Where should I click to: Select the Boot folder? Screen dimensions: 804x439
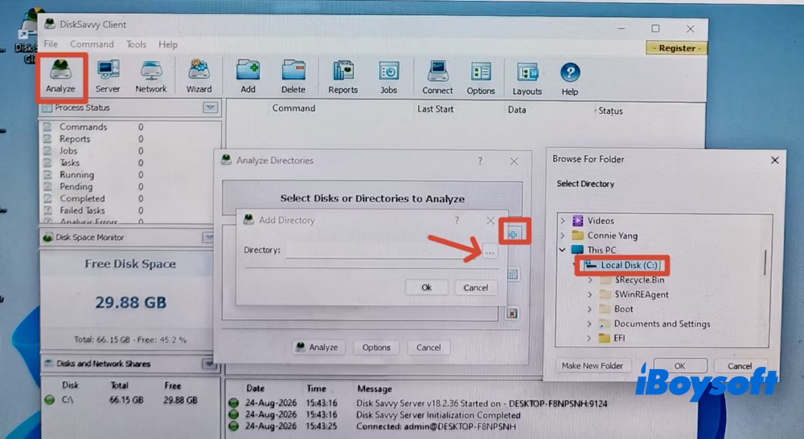[x=617, y=309]
